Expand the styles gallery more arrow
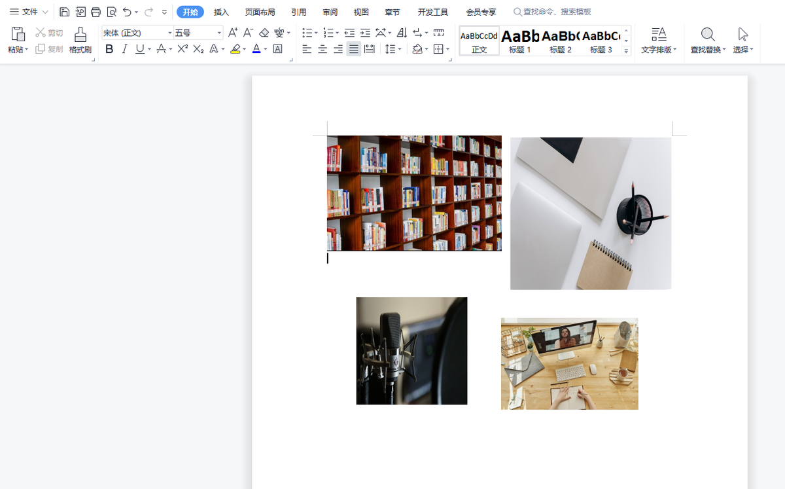785x489 pixels. (x=626, y=51)
